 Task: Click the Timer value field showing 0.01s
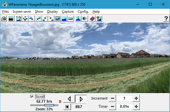[124, 106]
